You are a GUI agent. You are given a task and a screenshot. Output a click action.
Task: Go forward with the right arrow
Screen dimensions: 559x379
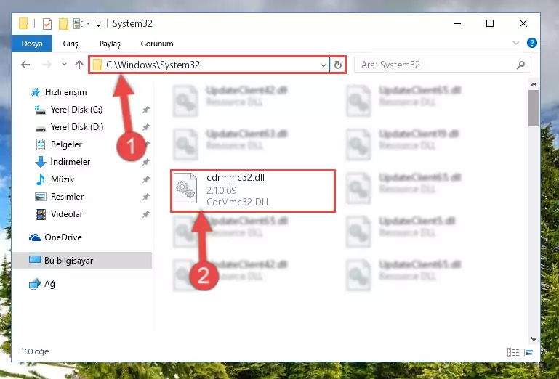47,65
